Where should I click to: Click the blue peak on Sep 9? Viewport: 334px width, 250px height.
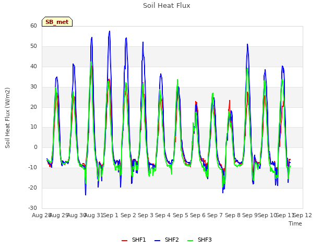(x=247, y=44)
